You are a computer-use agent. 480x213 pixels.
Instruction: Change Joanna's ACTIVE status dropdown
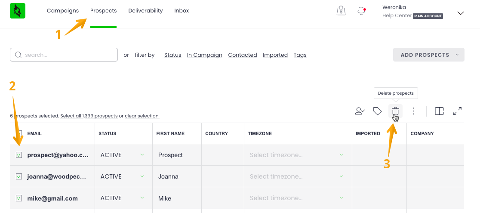(123, 176)
